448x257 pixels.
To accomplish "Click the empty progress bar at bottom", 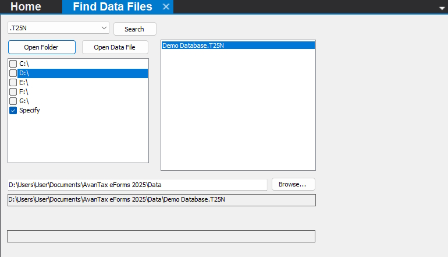I will (x=161, y=236).
